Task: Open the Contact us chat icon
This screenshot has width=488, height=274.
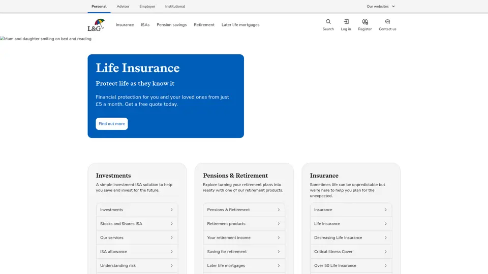Action: (x=387, y=22)
